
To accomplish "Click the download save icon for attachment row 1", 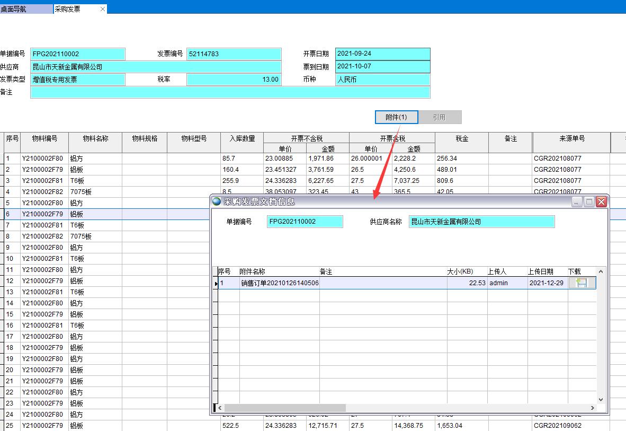I will pyautogui.click(x=581, y=283).
